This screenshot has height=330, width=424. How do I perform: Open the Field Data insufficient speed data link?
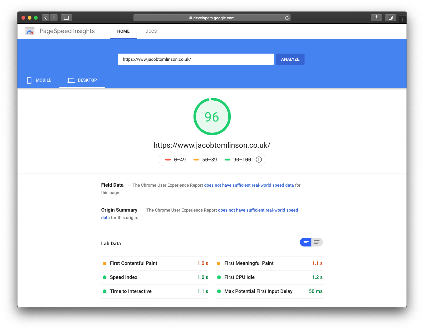(x=249, y=185)
